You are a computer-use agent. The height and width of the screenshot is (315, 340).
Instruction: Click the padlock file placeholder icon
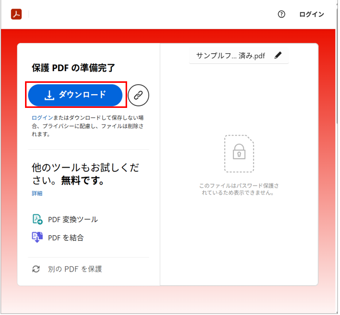pyautogui.click(x=239, y=153)
